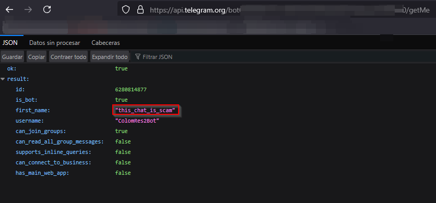The height and width of the screenshot is (203, 436).
Task: Focus the Filtrar JSON field
Action: tap(283, 57)
